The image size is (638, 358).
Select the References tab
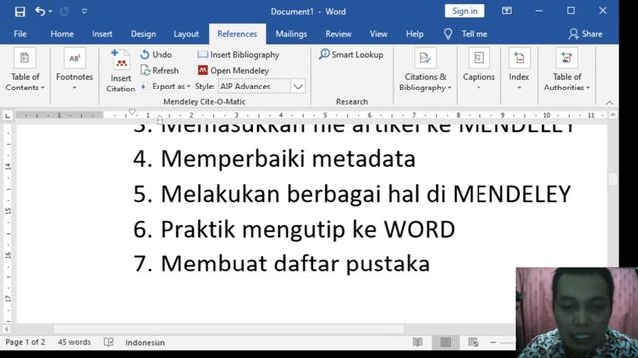(x=237, y=34)
